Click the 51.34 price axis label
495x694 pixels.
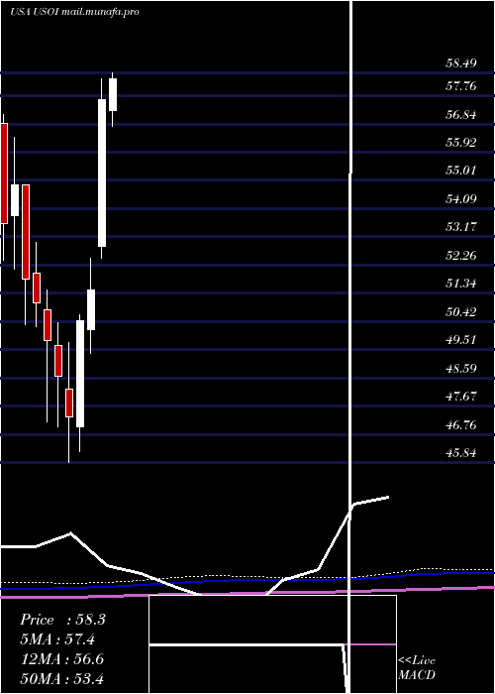pyautogui.click(x=461, y=284)
